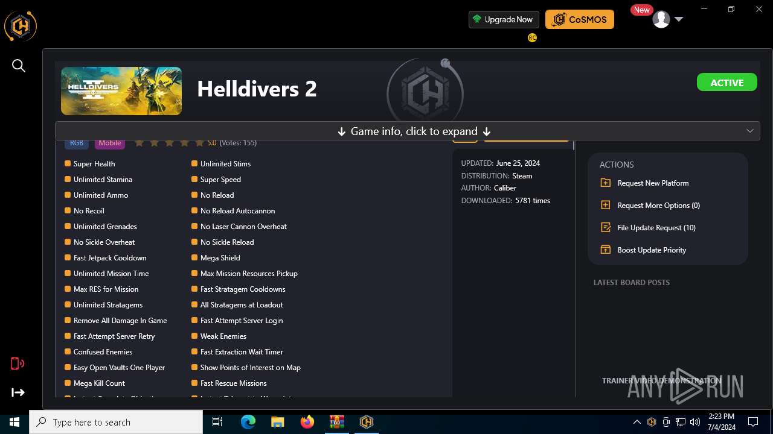This screenshot has width=773, height=434.
Task: Click Request More Options (0)
Action: click(x=658, y=206)
